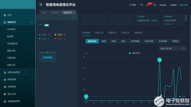Open notifications bell with 99+ badge
Screen dimensions: 191x107
click(x=147, y=5)
